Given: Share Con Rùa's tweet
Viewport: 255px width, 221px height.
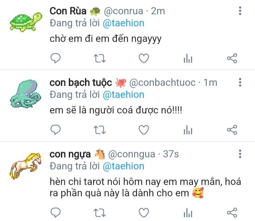Looking at the screenshot, I should (x=232, y=58).
